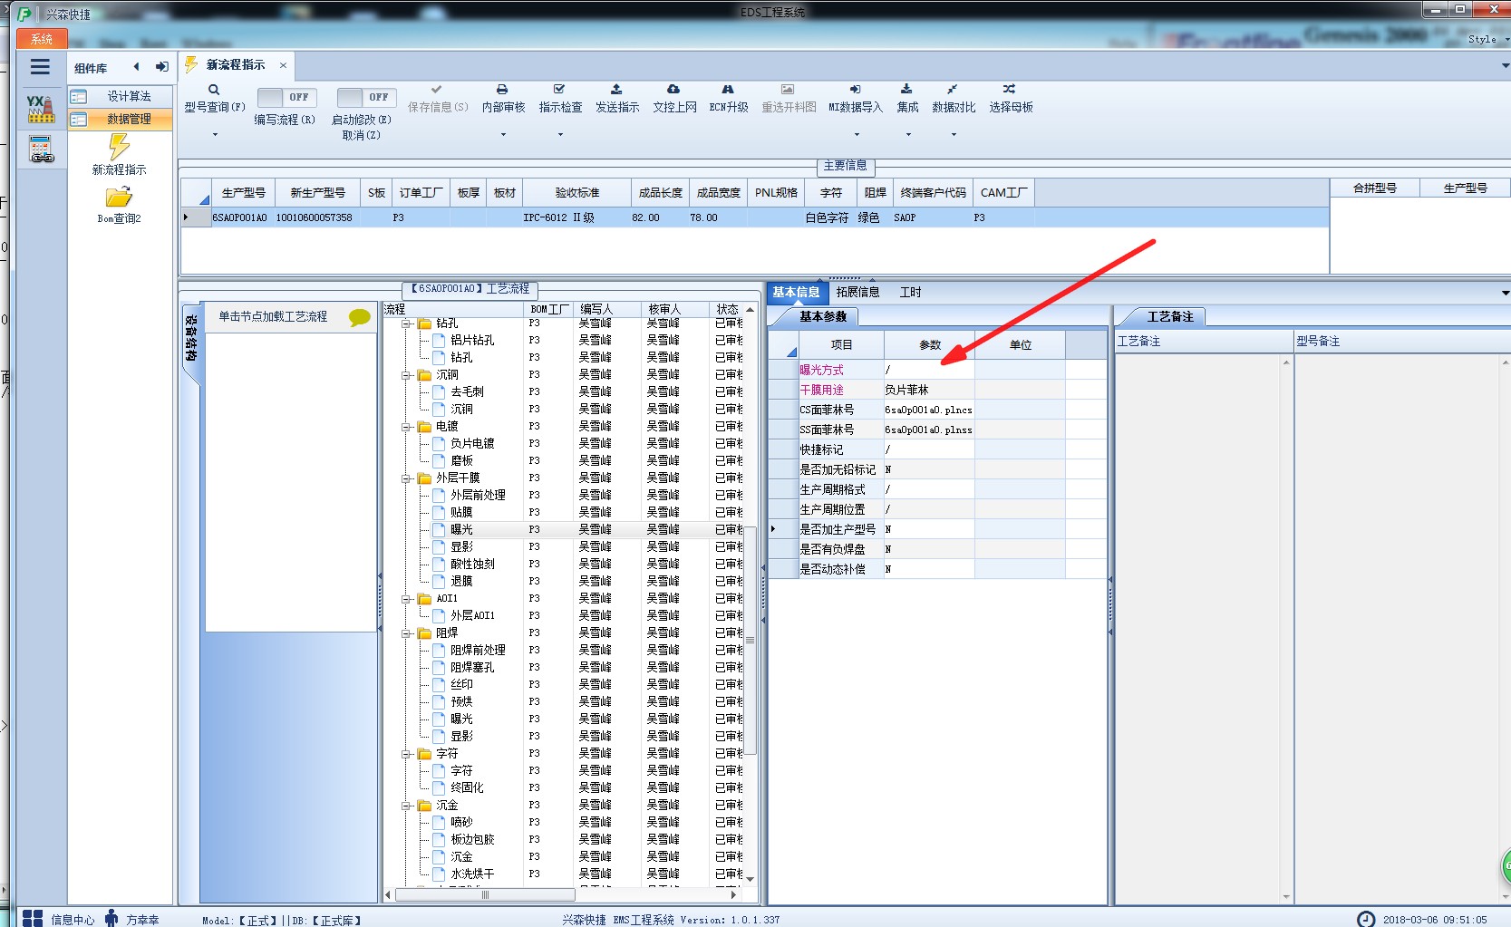Open the YX factory sidebar icon
This screenshot has width=1511, height=927.
[41, 109]
